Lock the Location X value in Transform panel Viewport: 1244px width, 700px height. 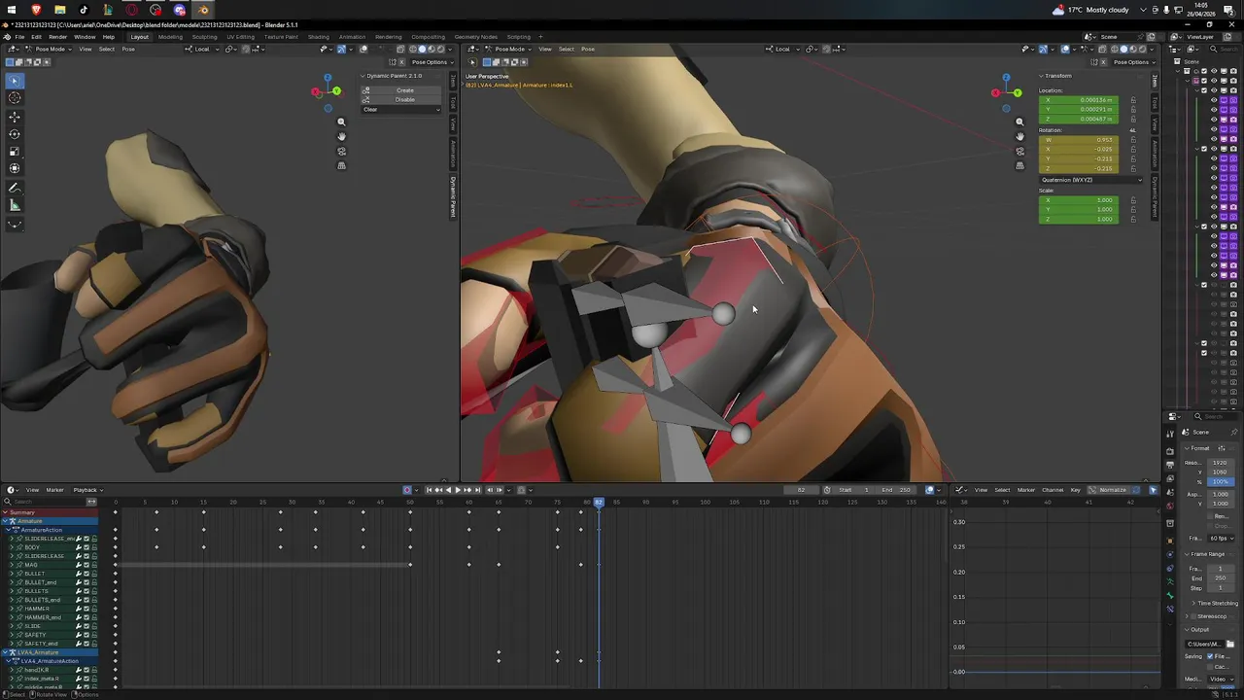click(x=1132, y=100)
